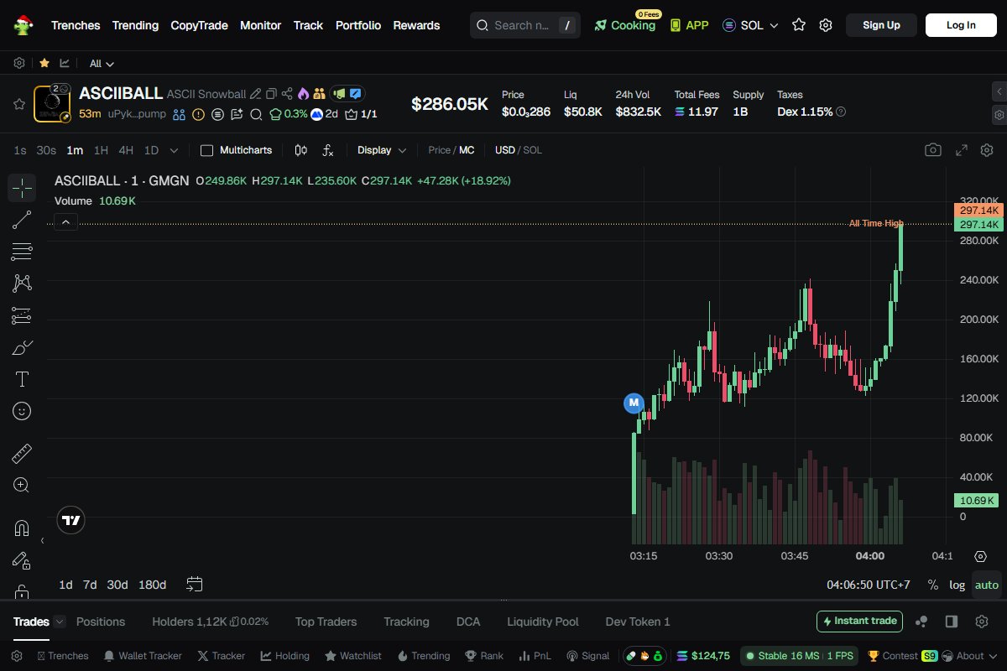Click the price axis settings gear at bottom
The image size is (1007, 671).
980,556
